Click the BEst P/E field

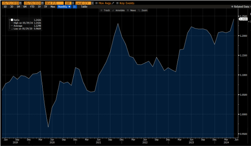pyautogui.click(x=54, y=3)
